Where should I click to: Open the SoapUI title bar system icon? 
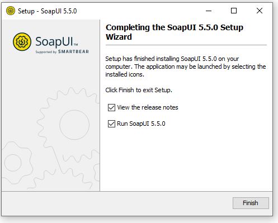click(11, 11)
